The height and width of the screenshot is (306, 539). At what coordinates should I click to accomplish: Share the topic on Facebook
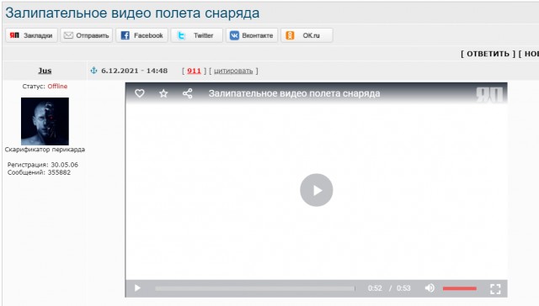[141, 35]
